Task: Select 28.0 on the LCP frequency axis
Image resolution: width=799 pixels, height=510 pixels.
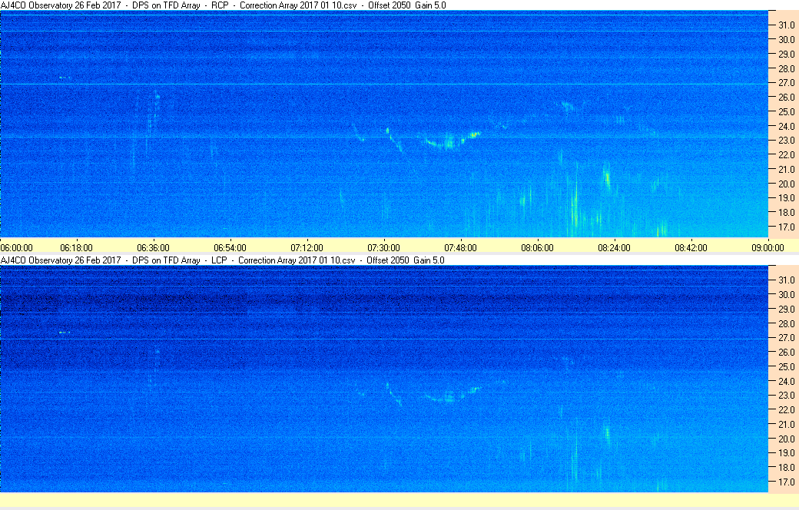Action: point(786,323)
